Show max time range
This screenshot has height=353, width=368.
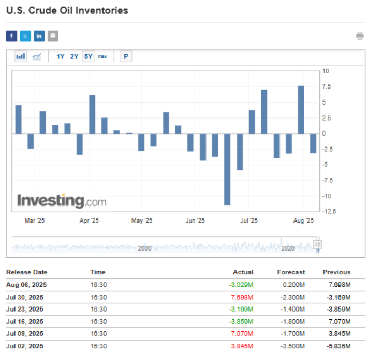(x=102, y=56)
